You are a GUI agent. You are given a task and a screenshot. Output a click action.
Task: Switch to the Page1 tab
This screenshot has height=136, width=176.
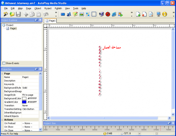pyautogui.click(x=51, y=21)
